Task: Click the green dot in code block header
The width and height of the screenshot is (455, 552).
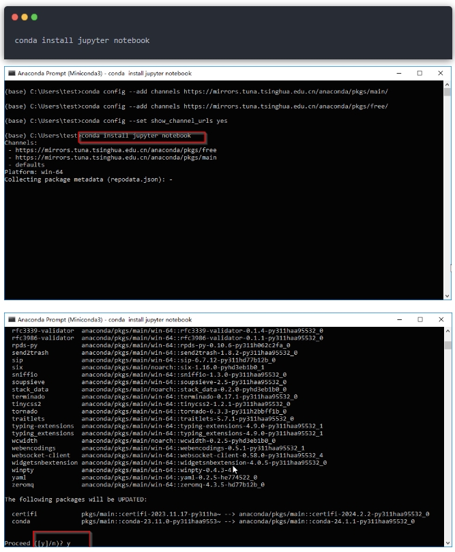Action: coord(34,17)
